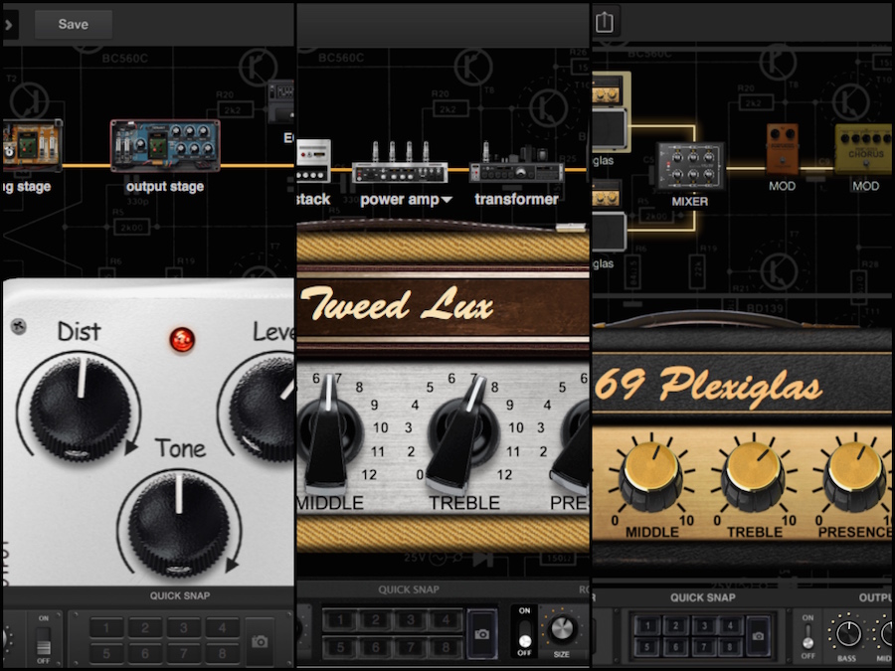Select Quick Snap 5 in Plexiglas panel
This screenshot has height=671, width=895.
pyautogui.click(x=647, y=646)
